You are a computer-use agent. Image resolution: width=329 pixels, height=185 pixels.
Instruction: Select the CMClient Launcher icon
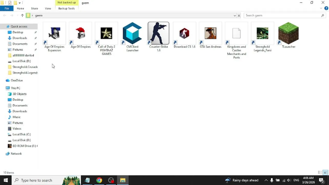pyautogui.click(x=132, y=37)
